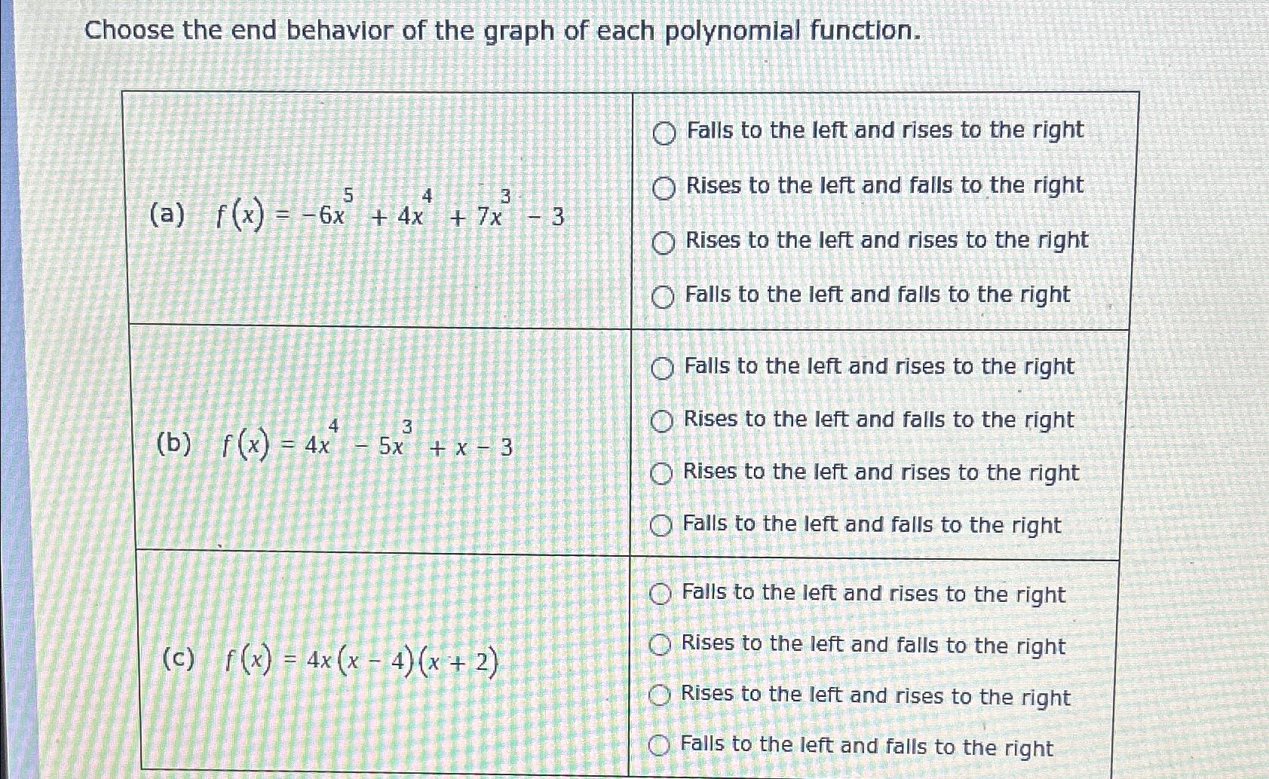Click the polynomial expression for part (c)
The image size is (1269, 779).
pyautogui.click(x=362, y=661)
